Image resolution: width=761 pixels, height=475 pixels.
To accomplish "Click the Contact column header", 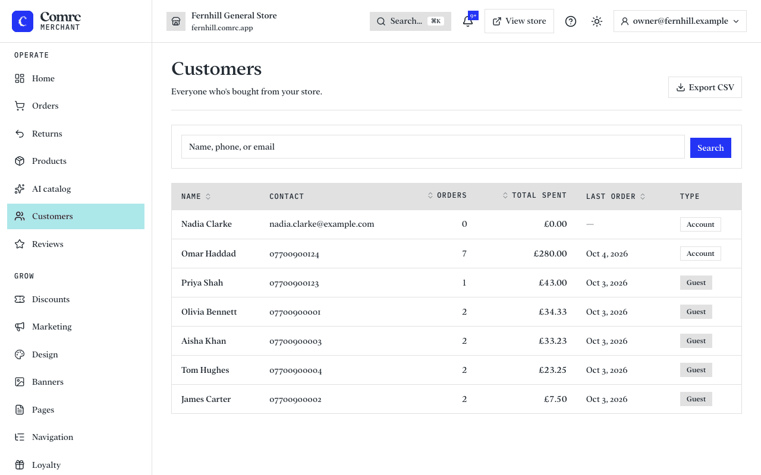I will point(287,197).
